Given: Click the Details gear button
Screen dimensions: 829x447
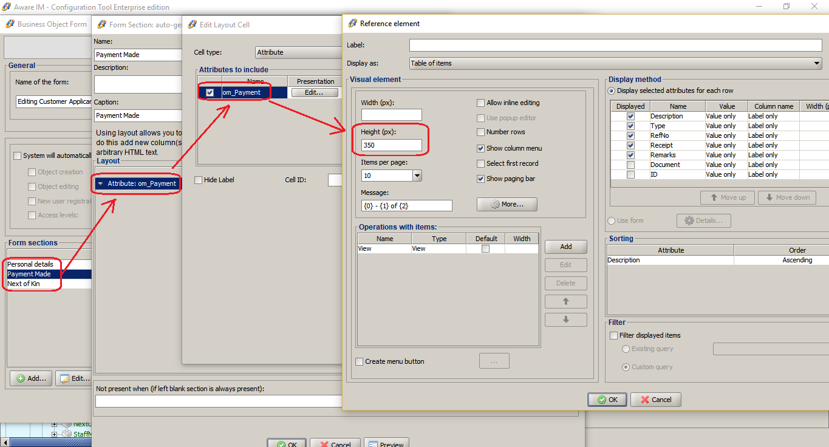Looking at the screenshot, I should 703,220.
